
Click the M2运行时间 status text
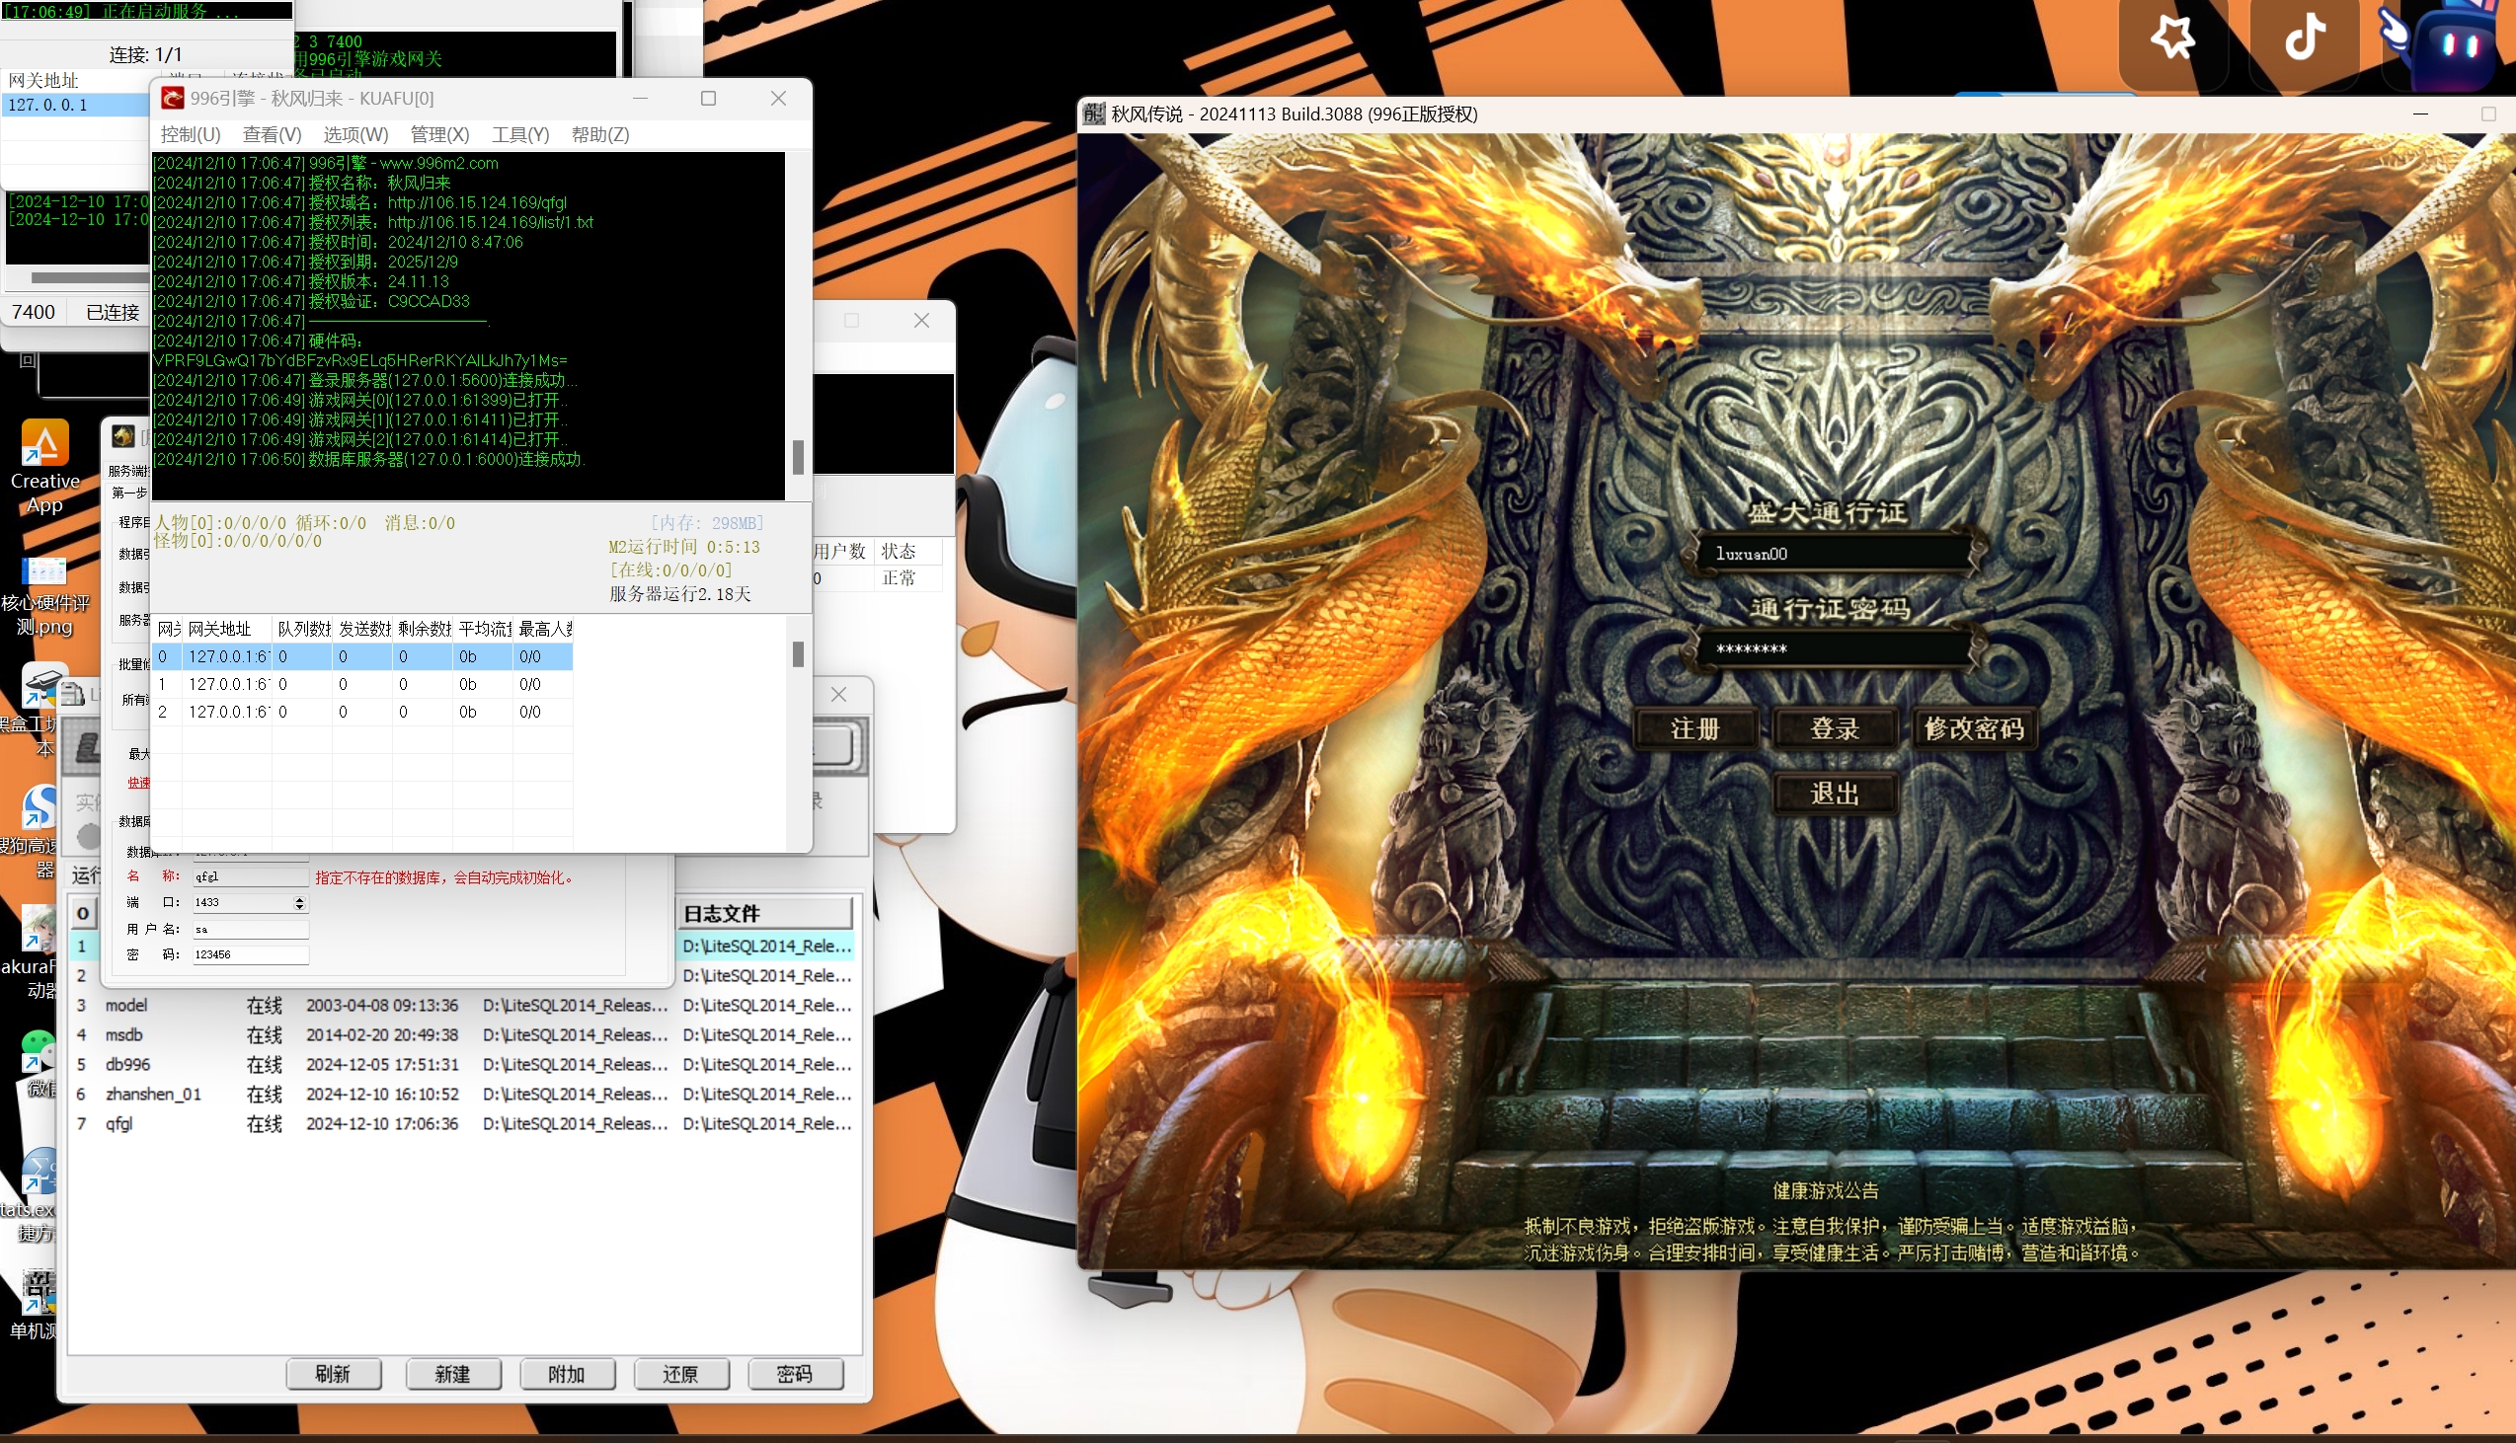(x=684, y=547)
